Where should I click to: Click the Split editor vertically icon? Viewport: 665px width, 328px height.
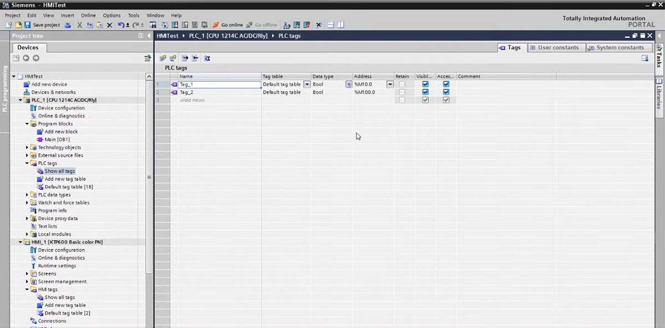tap(341, 25)
